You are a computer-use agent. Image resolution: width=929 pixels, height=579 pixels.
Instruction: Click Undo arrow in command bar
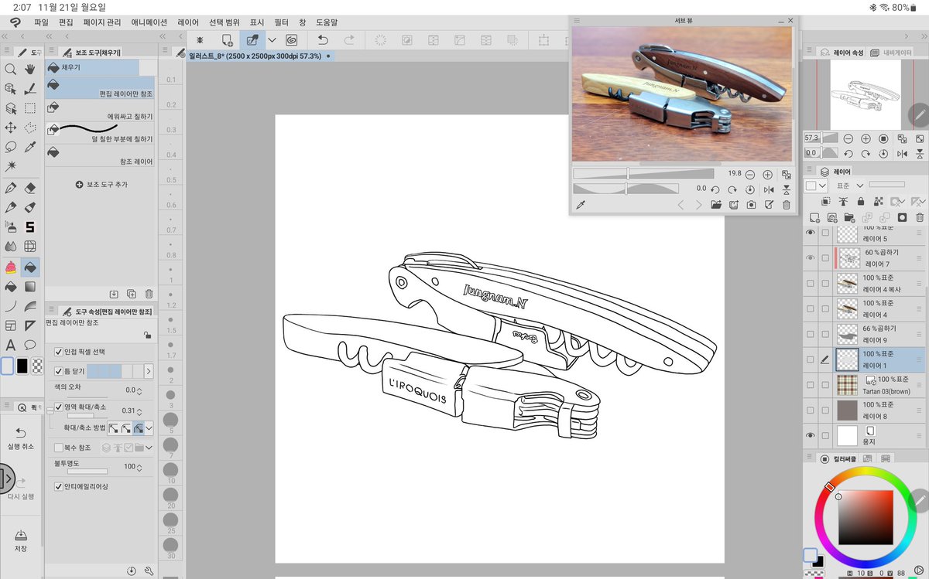click(x=323, y=40)
